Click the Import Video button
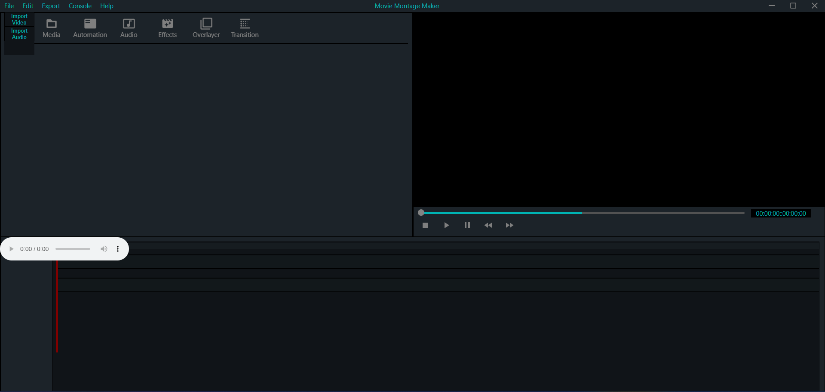 19,19
